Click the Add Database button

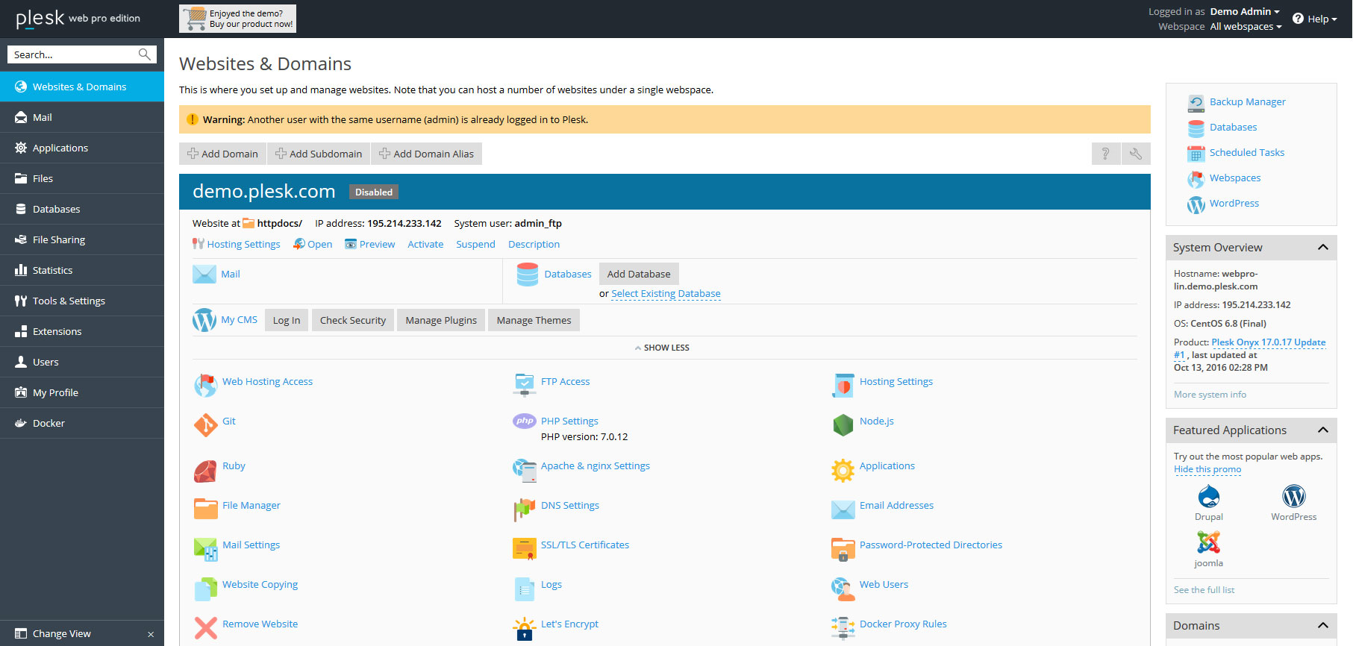[x=639, y=274]
